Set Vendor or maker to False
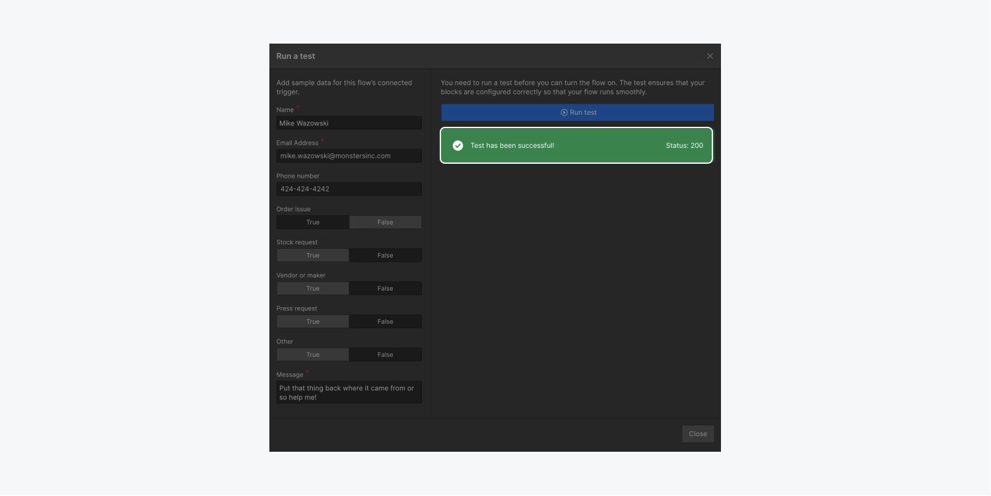 pyautogui.click(x=385, y=289)
